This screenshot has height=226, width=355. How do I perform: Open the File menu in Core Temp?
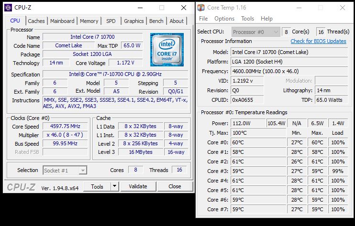(x=203, y=19)
